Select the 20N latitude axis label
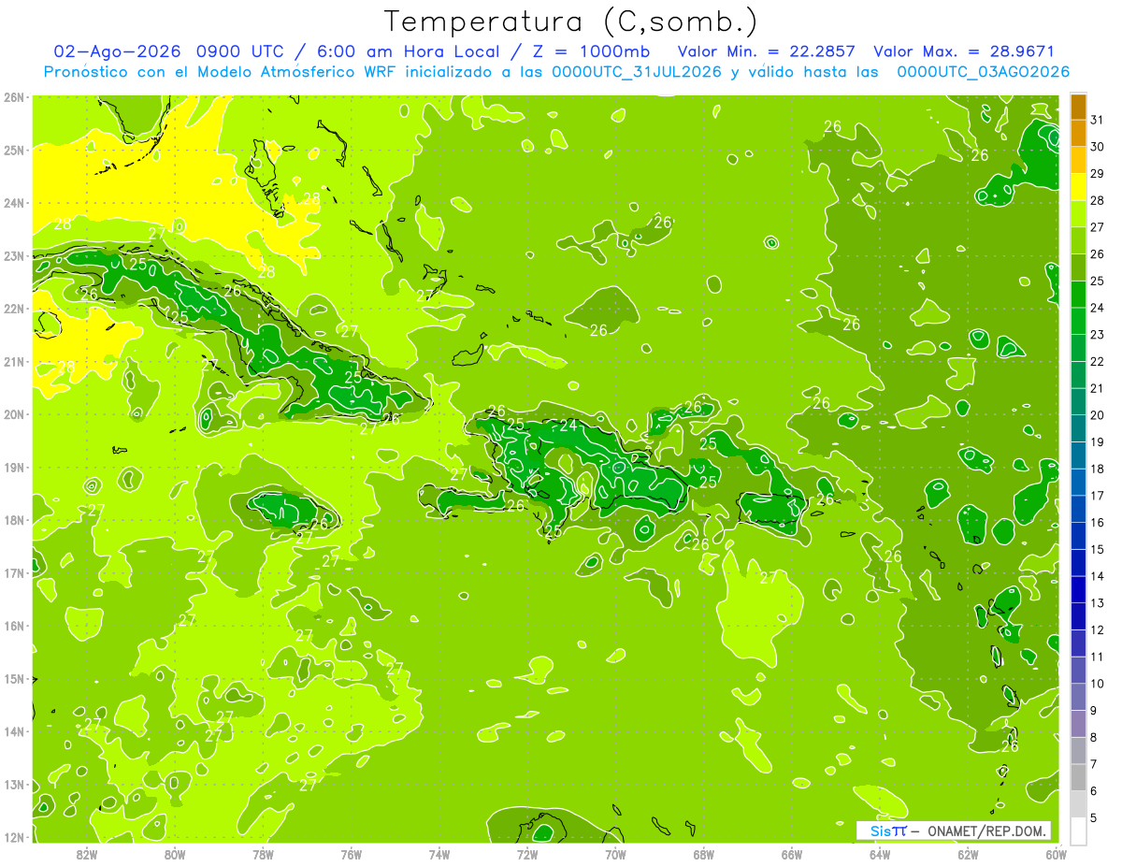Image resolution: width=1122 pixels, height=867 pixels. pyautogui.click(x=13, y=414)
